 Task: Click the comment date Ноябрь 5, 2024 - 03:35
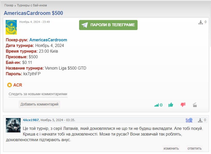coord(58,120)
